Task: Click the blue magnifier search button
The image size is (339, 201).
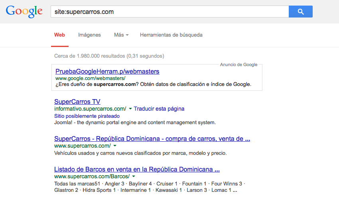Action: tap(301, 12)
